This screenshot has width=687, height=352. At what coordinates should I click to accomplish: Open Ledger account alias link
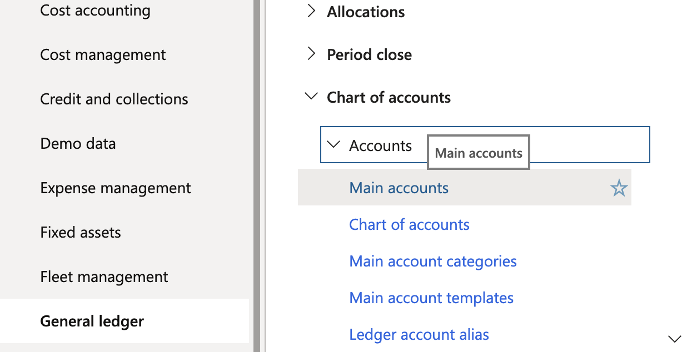(x=419, y=334)
